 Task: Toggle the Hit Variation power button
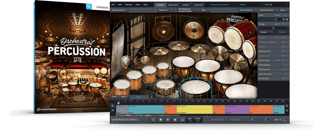pos(283,79)
